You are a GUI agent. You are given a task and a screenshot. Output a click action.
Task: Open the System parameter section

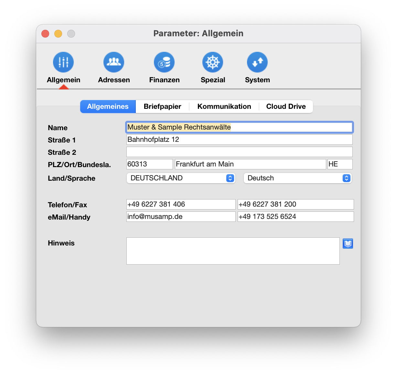point(257,68)
